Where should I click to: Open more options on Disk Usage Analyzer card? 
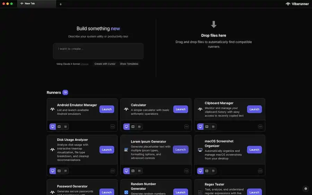click(113, 171)
